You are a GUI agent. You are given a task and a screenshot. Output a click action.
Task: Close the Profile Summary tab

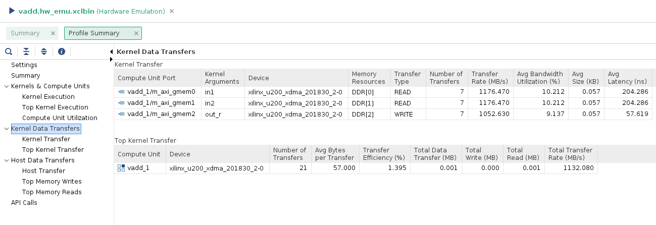[x=136, y=33]
